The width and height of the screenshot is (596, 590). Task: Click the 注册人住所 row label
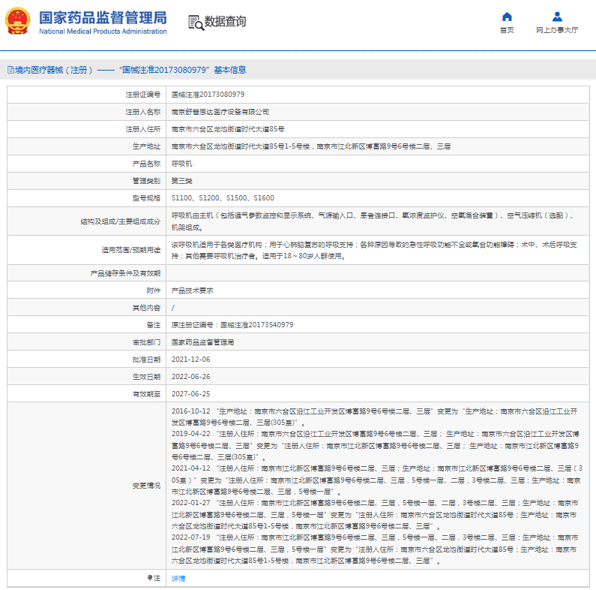143,129
